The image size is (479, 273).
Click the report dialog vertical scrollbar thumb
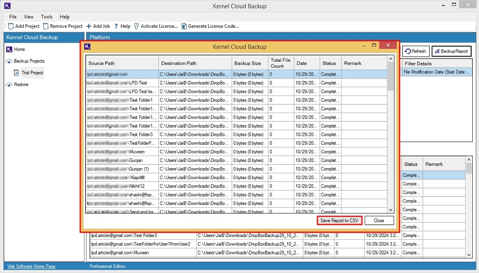[x=391, y=76]
